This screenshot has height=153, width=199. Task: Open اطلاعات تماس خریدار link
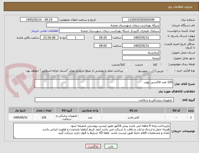(x=45, y=31)
